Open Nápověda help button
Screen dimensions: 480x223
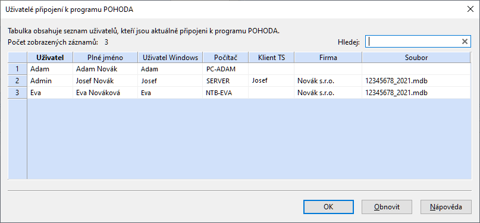click(x=446, y=207)
